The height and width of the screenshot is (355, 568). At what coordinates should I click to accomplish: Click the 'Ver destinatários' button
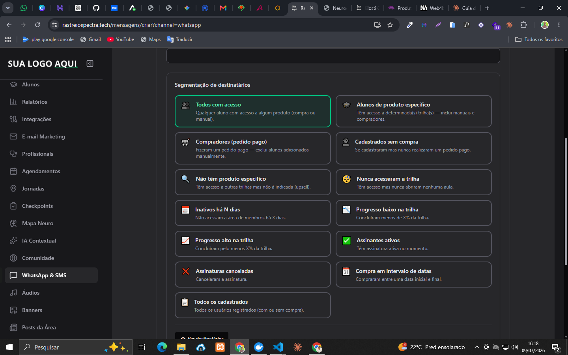point(202,336)
